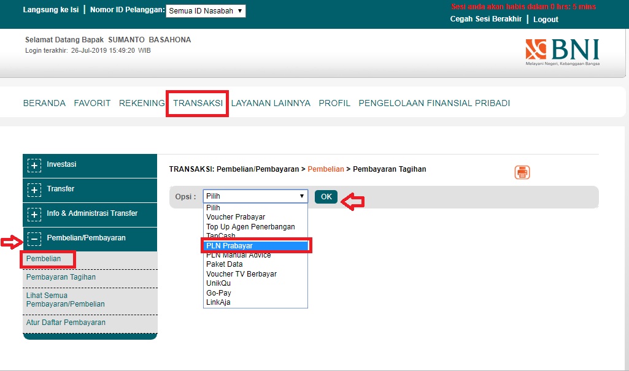The width and height of the screenshot is (629, 371).
Task: Open Lihat Semua Pembayaran/Pembelian link
Action: click(66, 300)
